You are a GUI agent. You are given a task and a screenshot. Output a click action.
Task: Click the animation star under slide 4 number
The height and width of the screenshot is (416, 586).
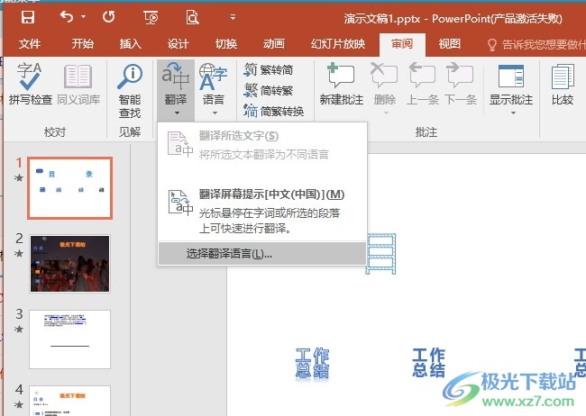19,404
